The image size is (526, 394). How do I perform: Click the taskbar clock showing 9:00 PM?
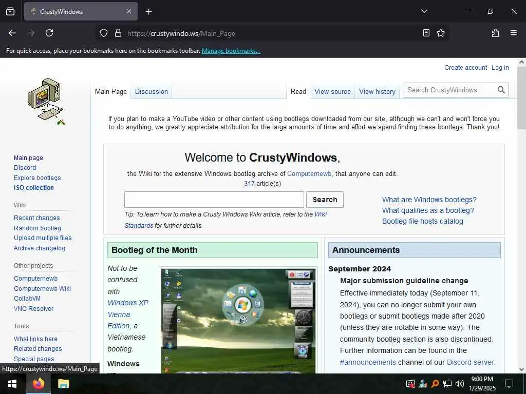tap(482, 384)
